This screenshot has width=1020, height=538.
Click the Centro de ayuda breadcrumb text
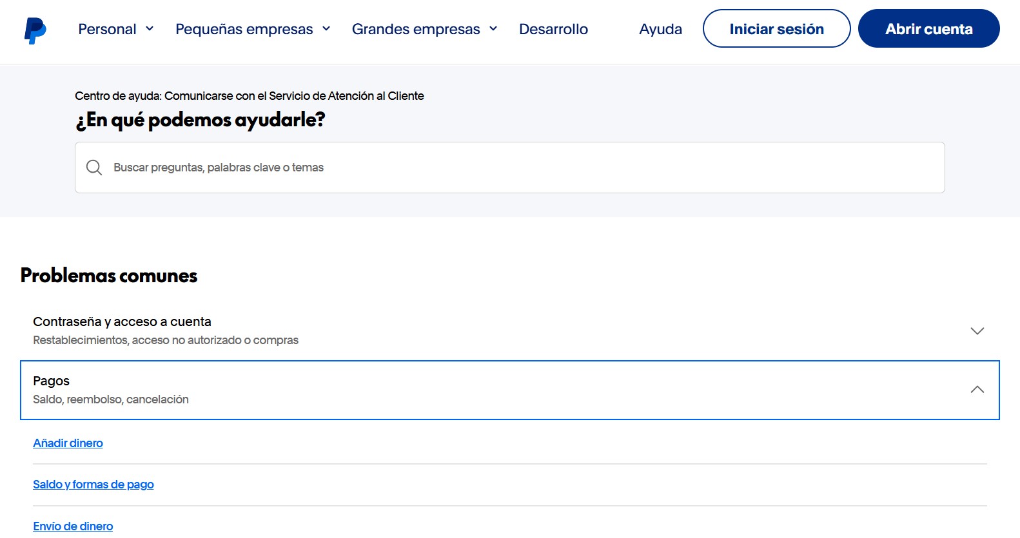click(x=250, y=96)
